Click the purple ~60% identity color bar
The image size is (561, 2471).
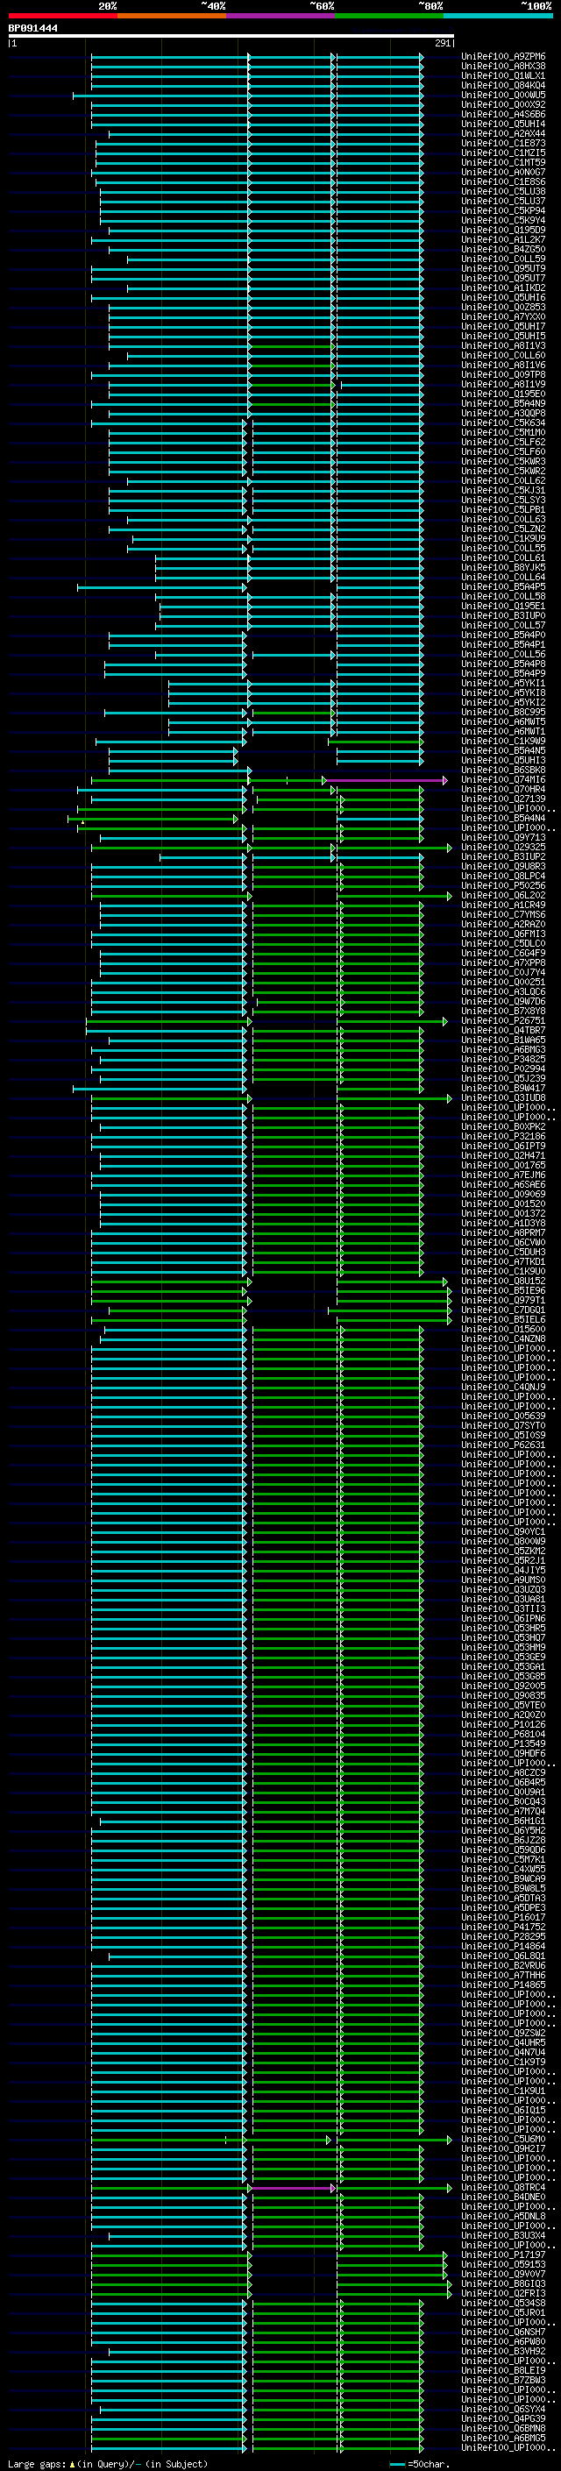pos(281,16)
